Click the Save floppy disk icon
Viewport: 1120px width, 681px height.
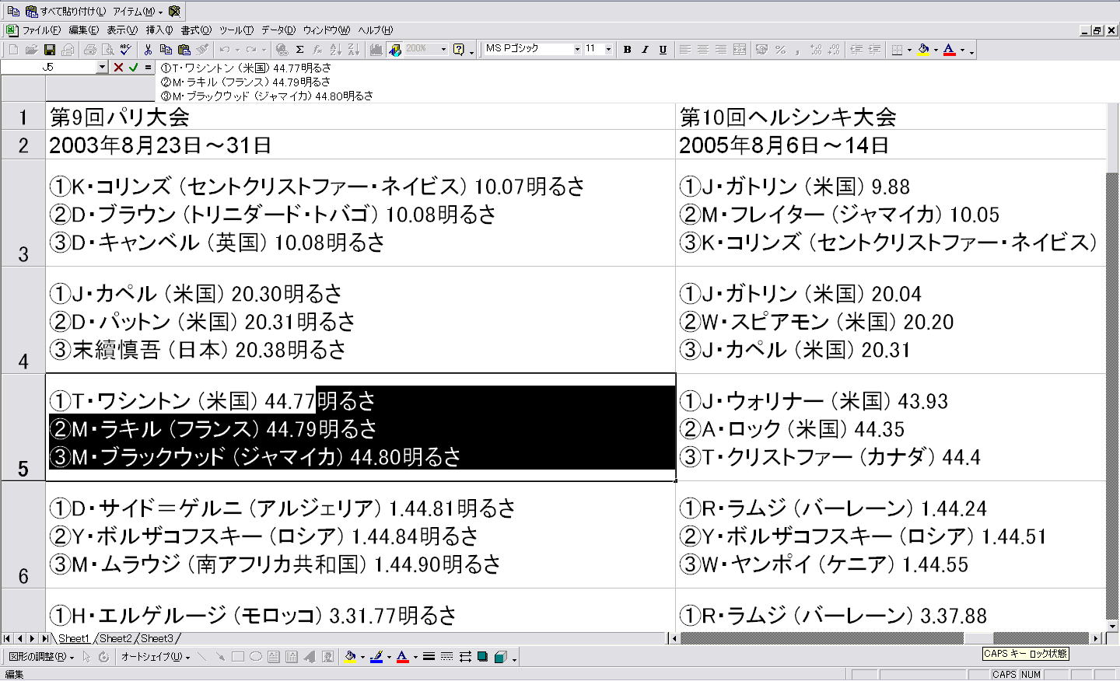[x=50, y=50]
